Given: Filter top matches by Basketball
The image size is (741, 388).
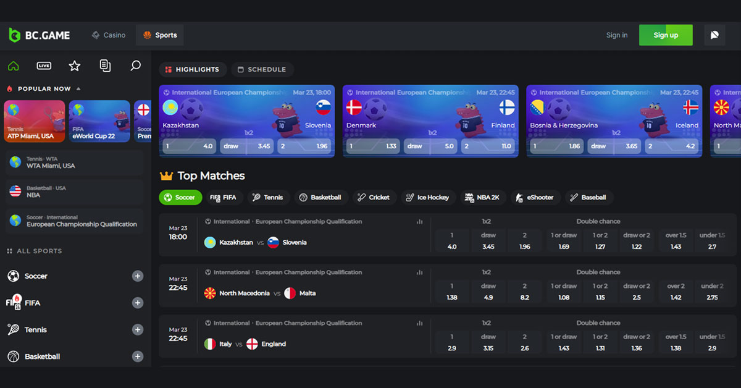Looking at the screenshot, I should pos(320,198).
